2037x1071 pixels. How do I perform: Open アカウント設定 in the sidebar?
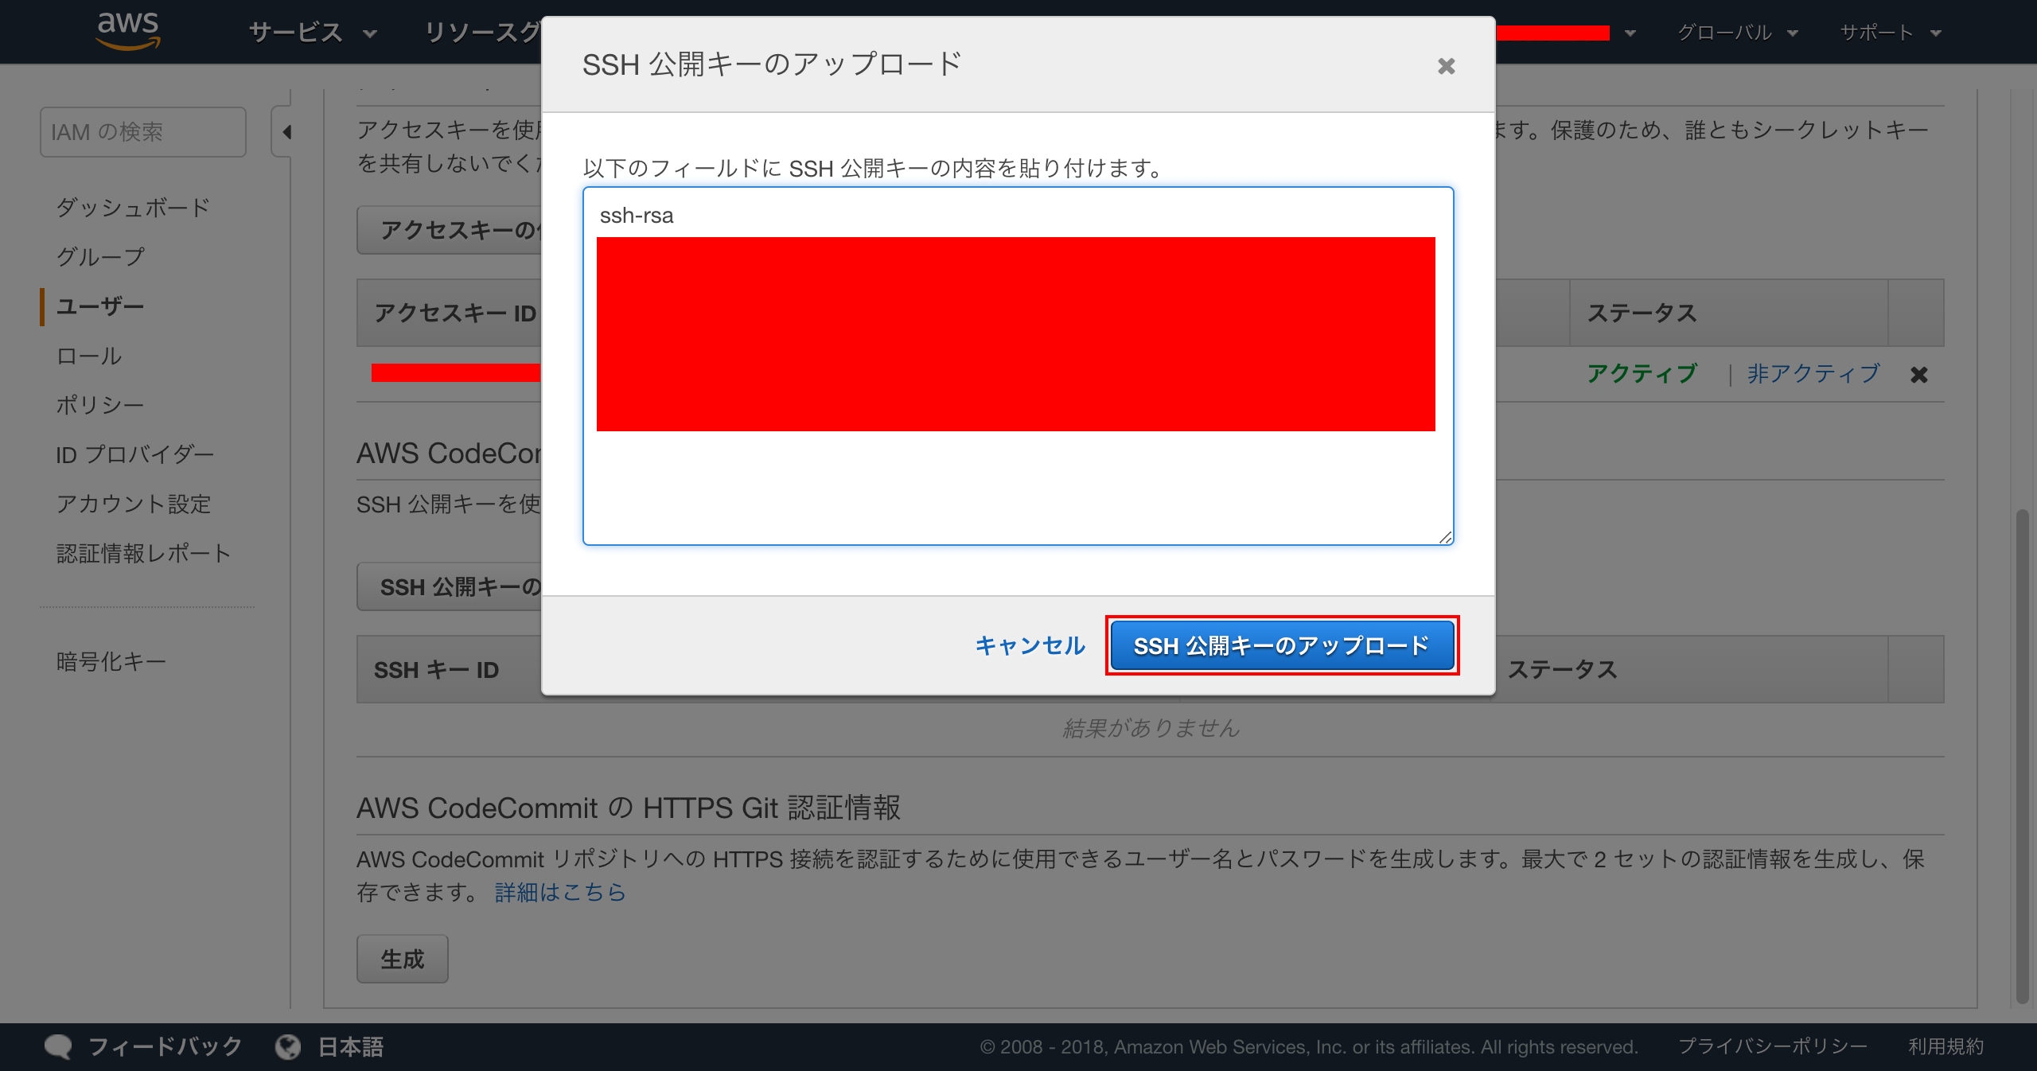coord(134,504)
